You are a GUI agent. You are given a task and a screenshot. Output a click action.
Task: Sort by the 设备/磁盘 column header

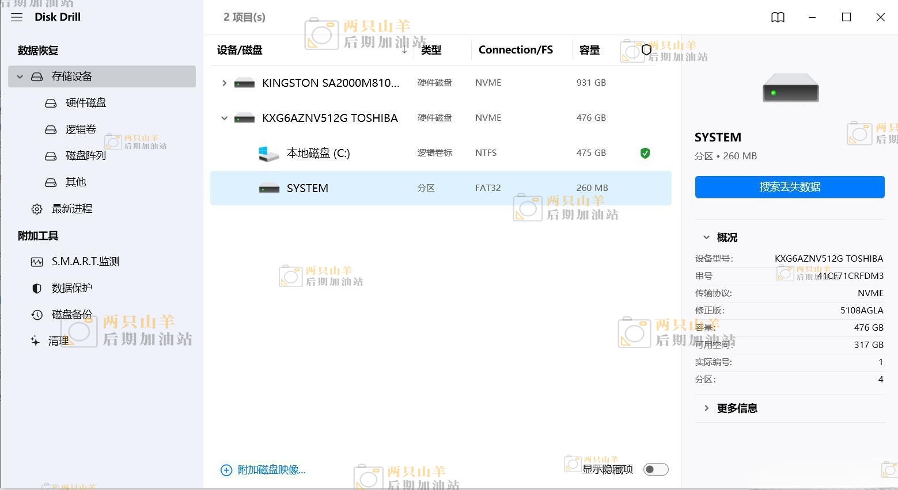240,50
